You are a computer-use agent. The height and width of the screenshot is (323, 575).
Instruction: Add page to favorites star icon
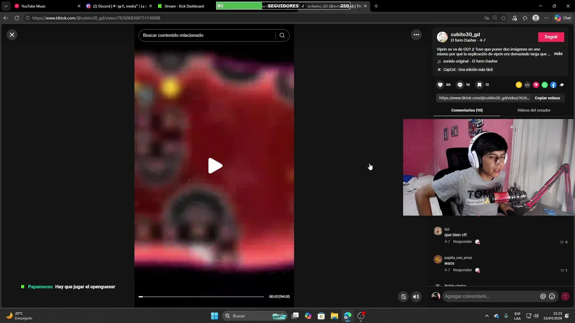click(504, 18)
